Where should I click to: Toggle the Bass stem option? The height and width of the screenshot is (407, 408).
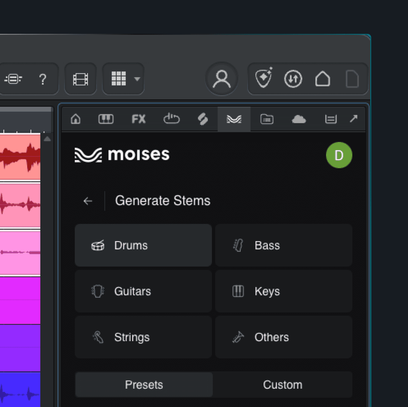[284, 245]
